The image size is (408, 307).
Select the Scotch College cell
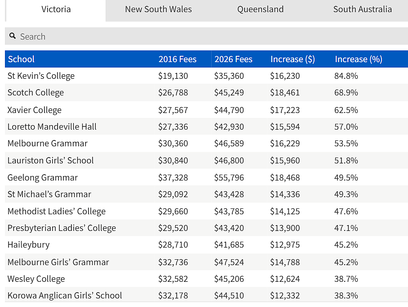(x=35, y=93)
